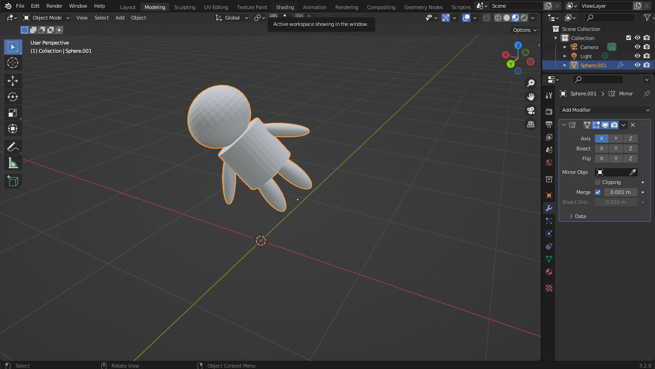Viewport: 655px width, 369px height.
Task: Open the Material properties tab
Action: tap(549, 272)
